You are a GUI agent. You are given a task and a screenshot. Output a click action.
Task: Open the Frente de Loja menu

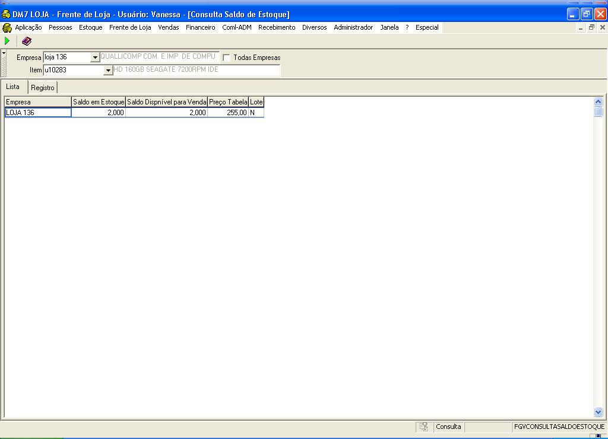point(130,27)
